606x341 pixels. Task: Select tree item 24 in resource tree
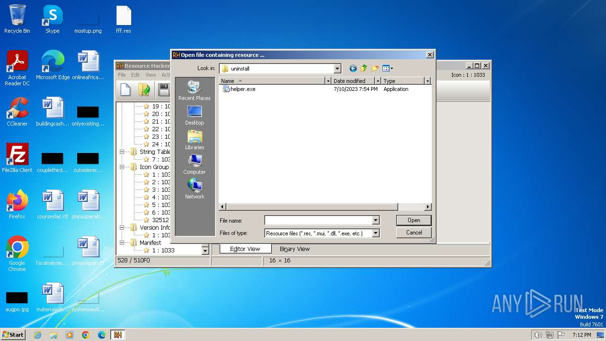(160, 144)
